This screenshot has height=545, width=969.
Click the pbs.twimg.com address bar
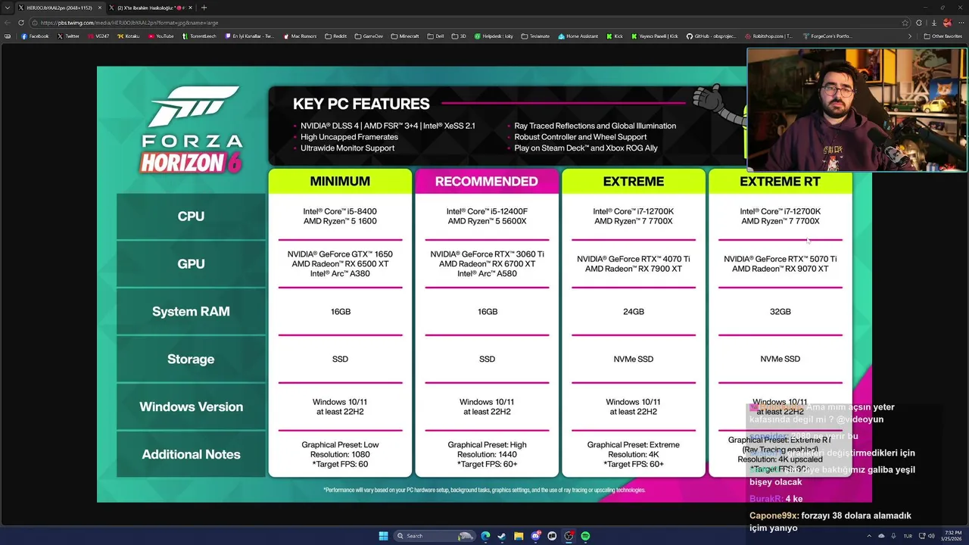[x=469, y=23]
